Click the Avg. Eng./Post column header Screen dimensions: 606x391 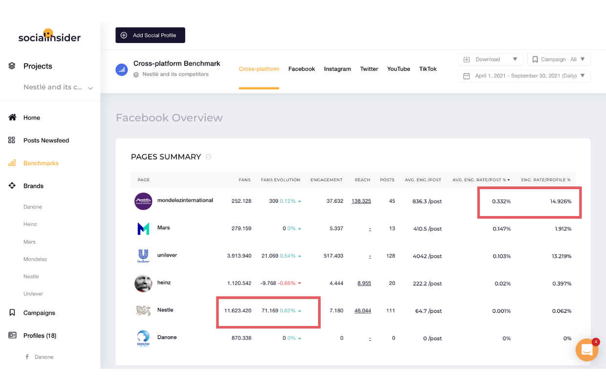(x=423, y=180)
